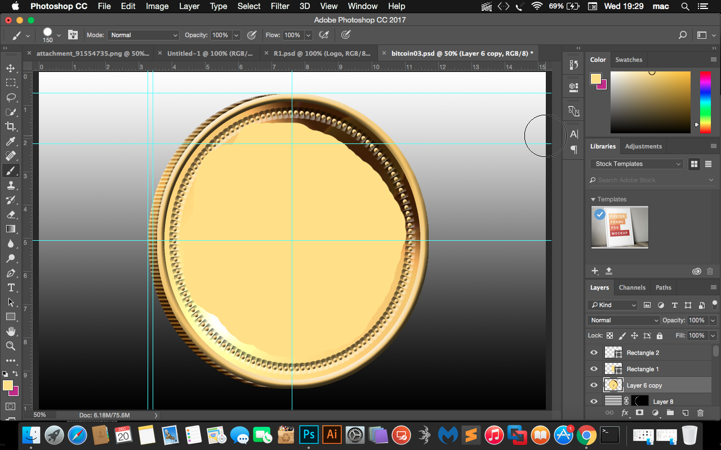This screenshot has width=721, height=450.
Task: Select the Lasso tool
Action: coord(10,97)
